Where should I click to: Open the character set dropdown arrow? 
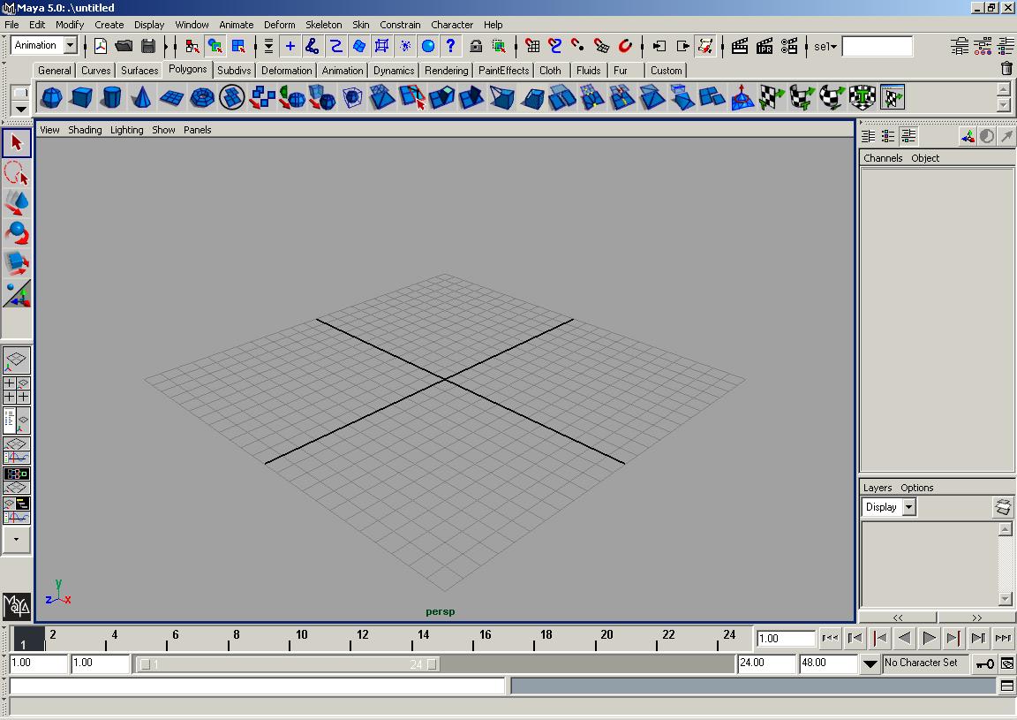tap(870, 663)
